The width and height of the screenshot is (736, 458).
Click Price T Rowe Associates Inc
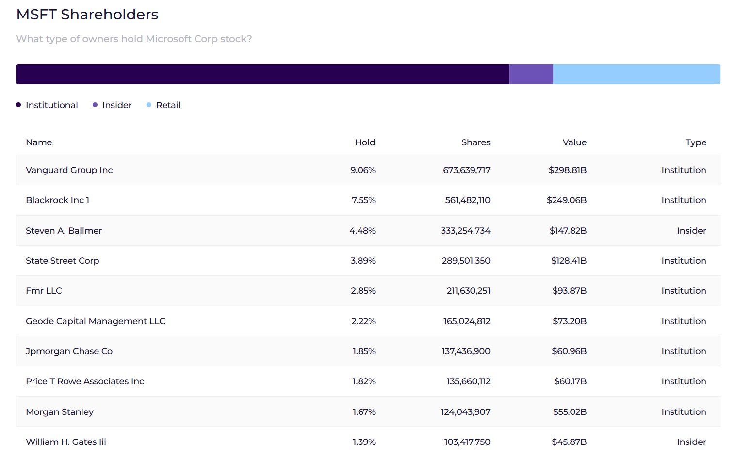click(x=85, y=381)
